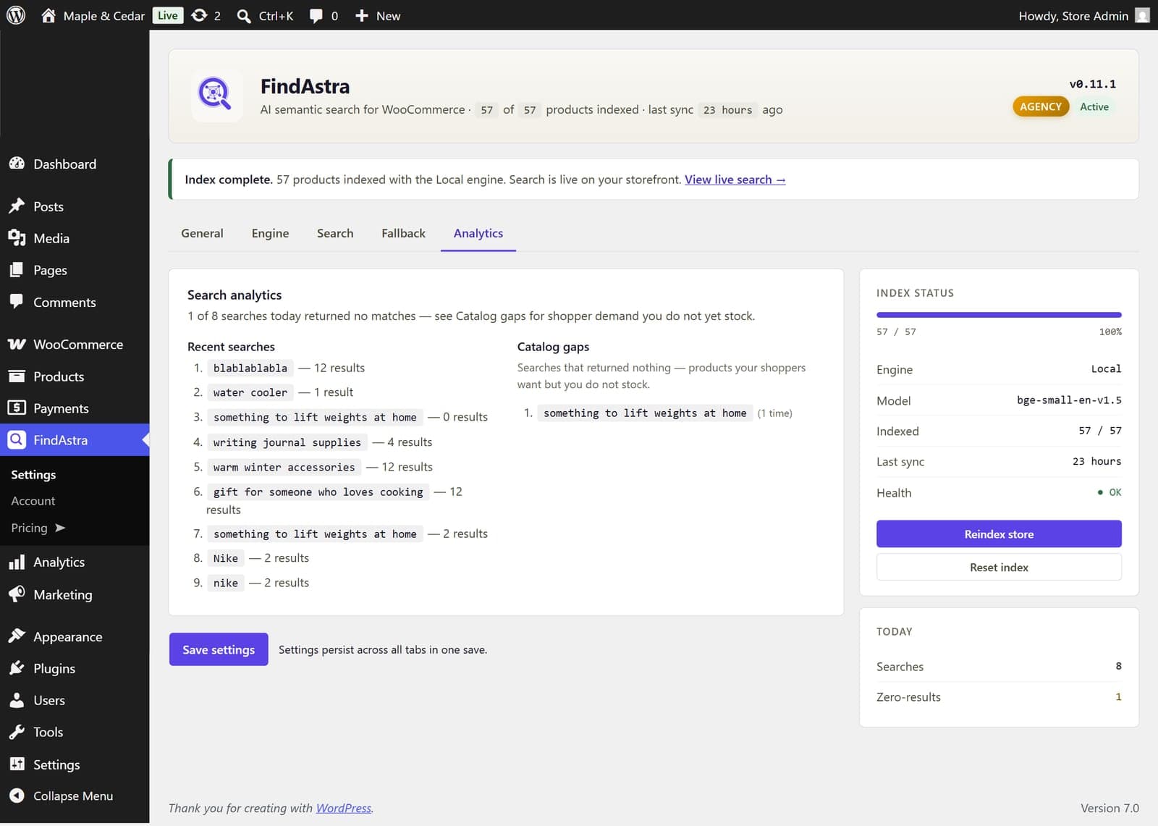Viewport: 1158px width, 826px height.
Task: Open the Settings item in main sidebar
Action: point(56,764)
